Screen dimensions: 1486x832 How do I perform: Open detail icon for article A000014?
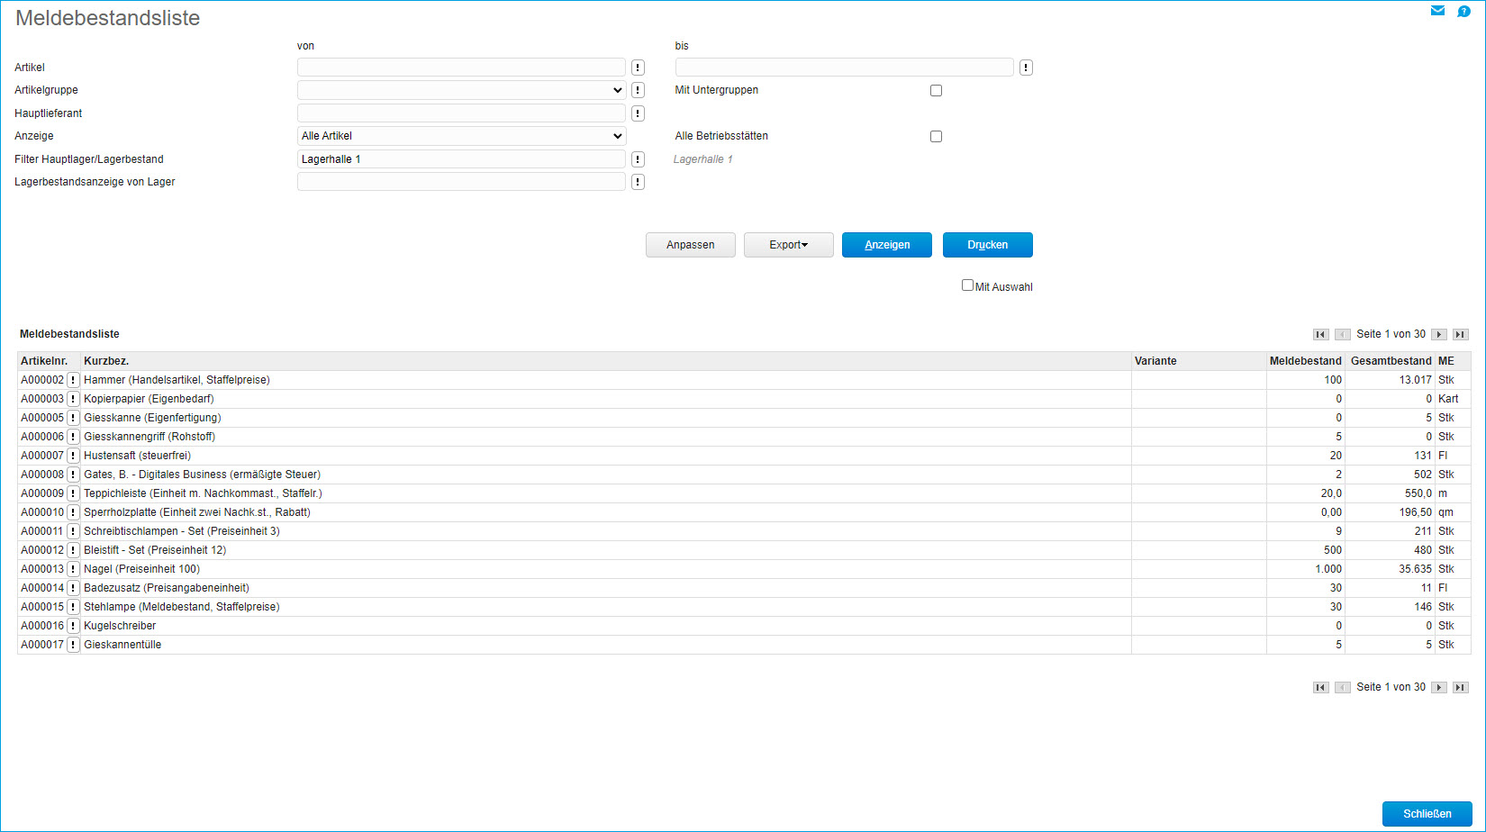74,588
